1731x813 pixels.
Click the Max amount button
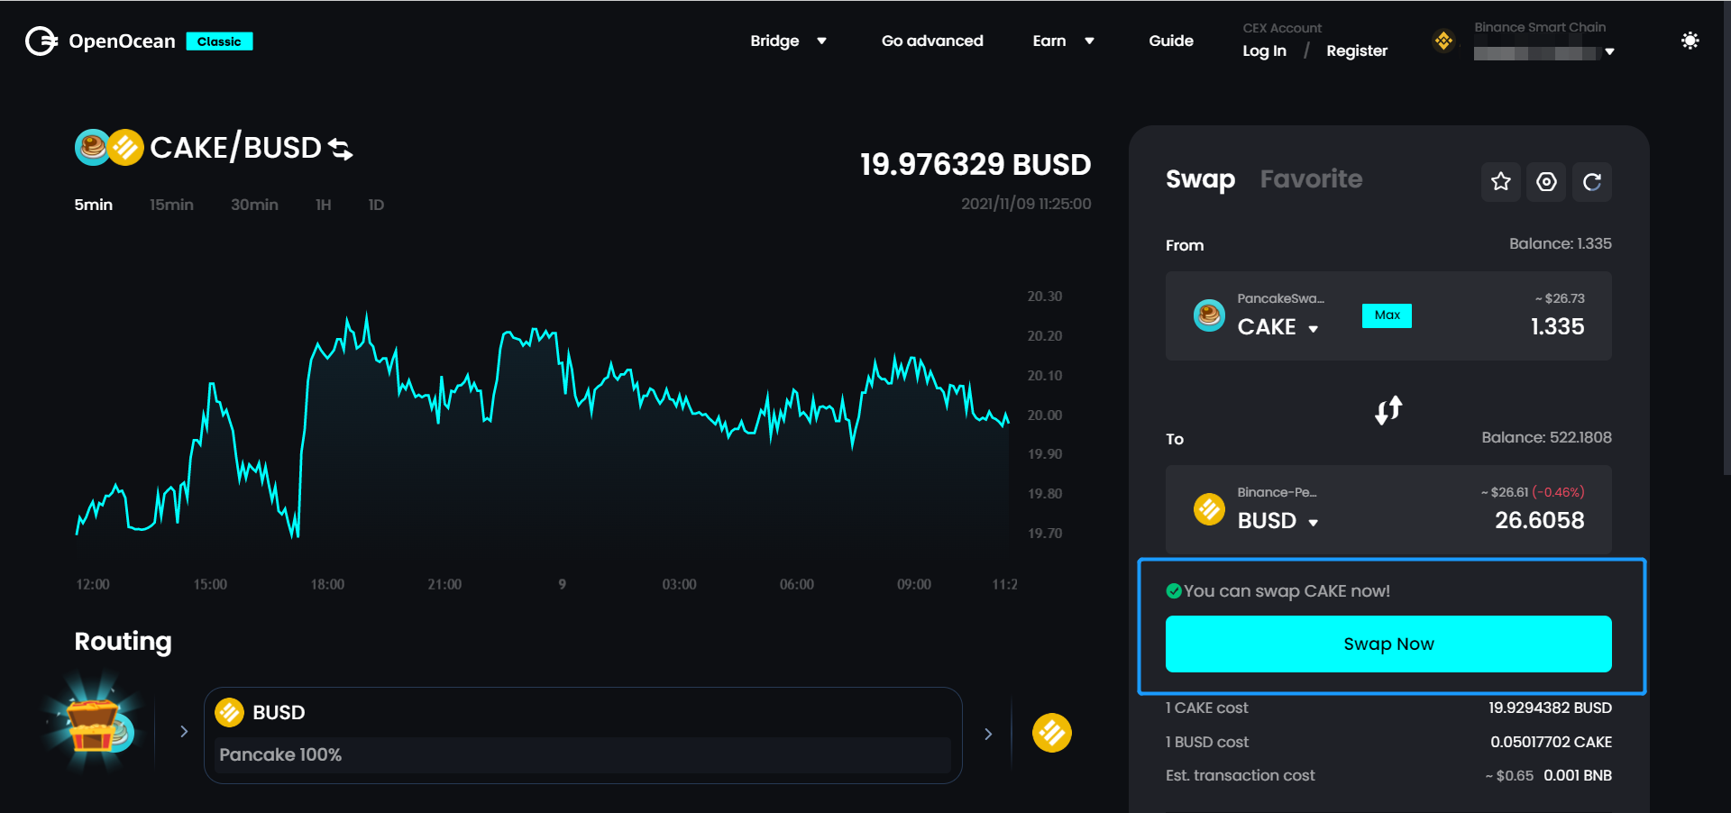pos(1387,315)
